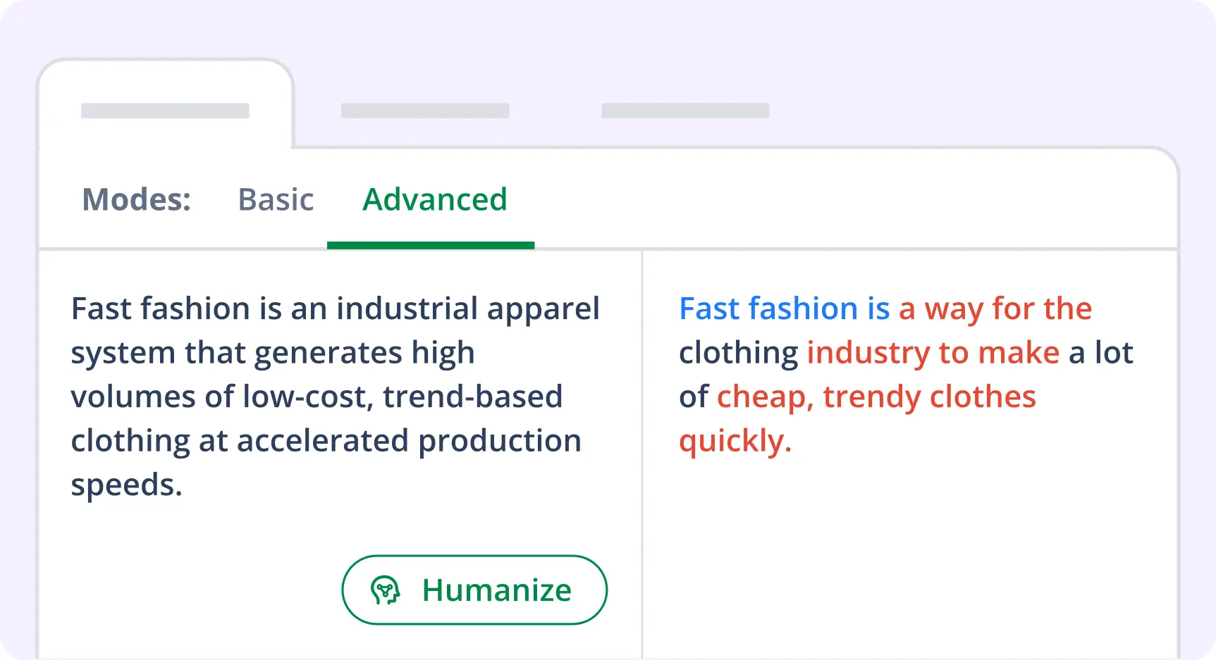Viewport: 1216px width, 660px height.
Task: Click the red 'cheap, trendy clothes' phrase
Action: coord(876,397)
